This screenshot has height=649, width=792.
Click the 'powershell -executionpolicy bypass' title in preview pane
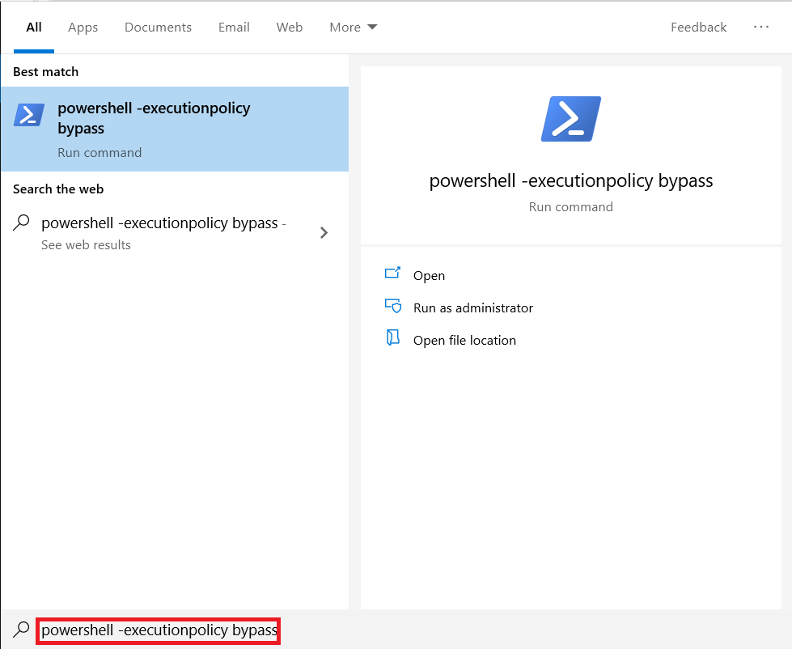(571, 180)
